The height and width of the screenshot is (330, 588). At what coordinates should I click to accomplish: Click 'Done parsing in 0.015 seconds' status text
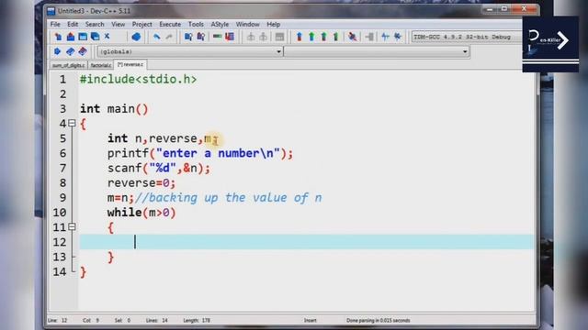point(378,320)
